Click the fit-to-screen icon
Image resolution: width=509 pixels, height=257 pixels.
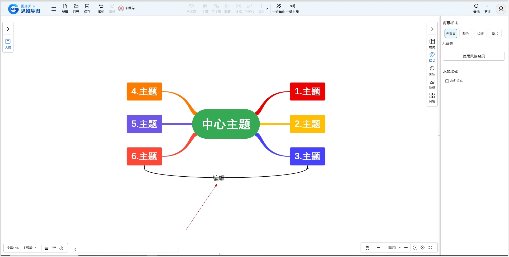pyautogui.click(x=415, y=248)
